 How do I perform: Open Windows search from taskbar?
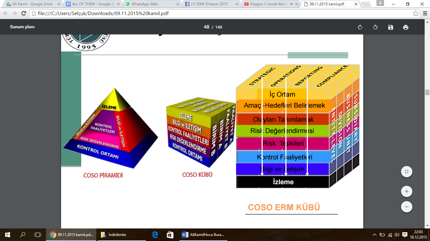[23, 234]
